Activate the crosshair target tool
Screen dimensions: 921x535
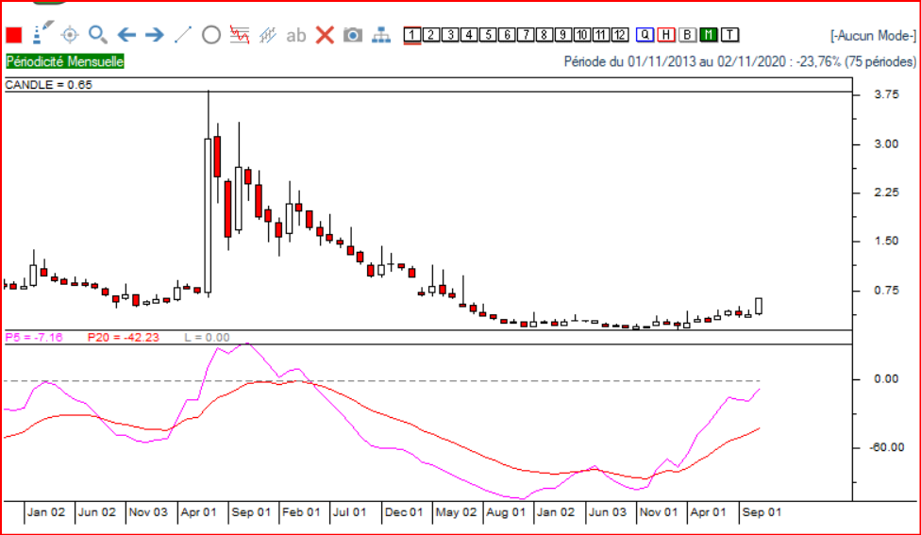tap(70, 35)
